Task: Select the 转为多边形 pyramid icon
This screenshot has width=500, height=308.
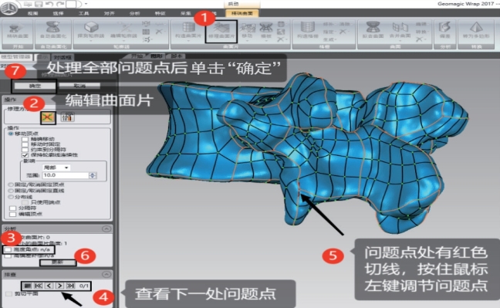Action: point(476,30)
